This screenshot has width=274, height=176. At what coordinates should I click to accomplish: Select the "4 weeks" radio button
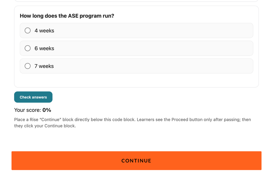coord(28,30)
